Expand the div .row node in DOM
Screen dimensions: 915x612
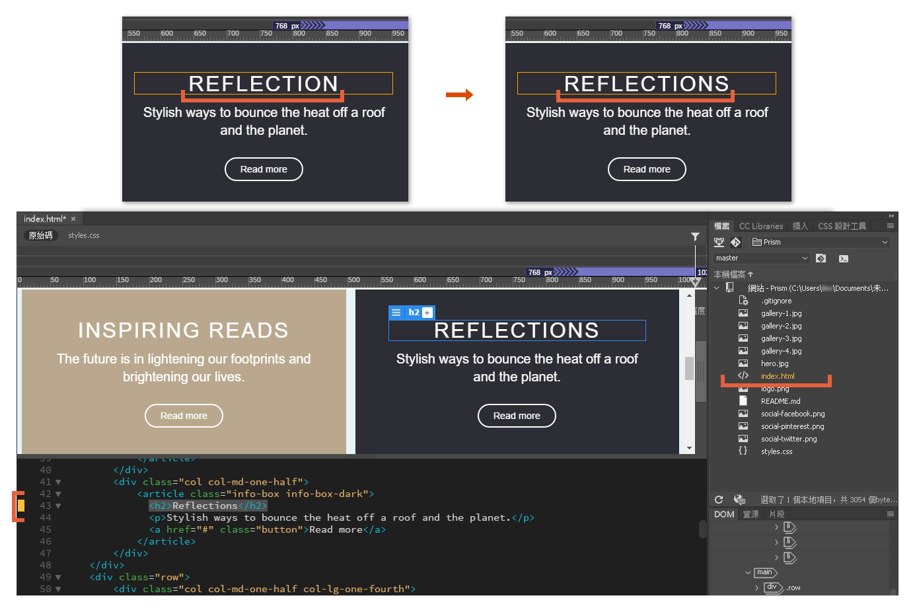pyautogui.click(x=757, y=588)
